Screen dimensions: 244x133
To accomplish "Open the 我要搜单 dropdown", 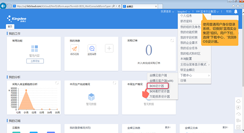I will pos(167,11).
